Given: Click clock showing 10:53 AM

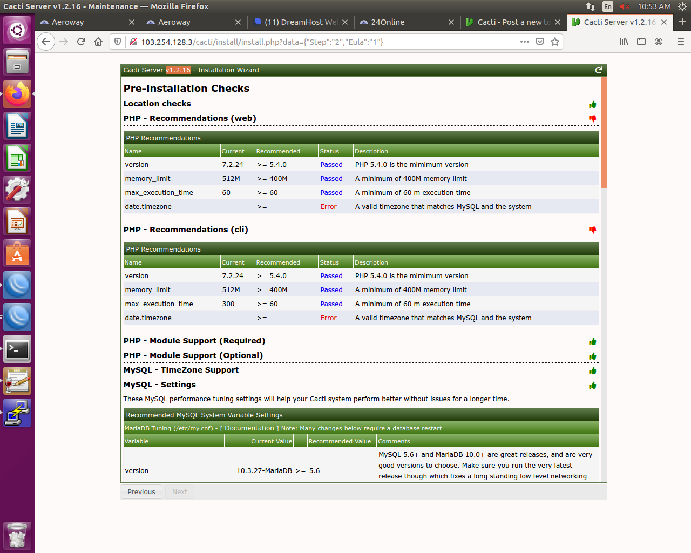Looking at the screenshot, I should [x=654, y=6].
